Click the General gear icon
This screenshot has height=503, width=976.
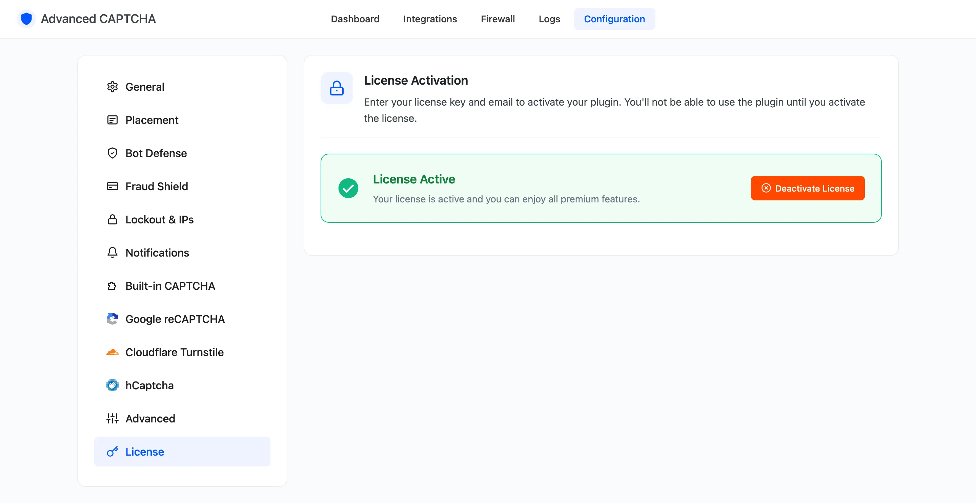click(112, 87)
